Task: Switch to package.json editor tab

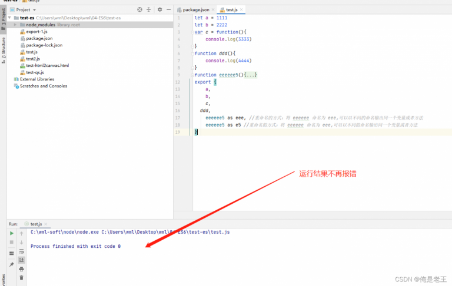Action: click(194, 10)
